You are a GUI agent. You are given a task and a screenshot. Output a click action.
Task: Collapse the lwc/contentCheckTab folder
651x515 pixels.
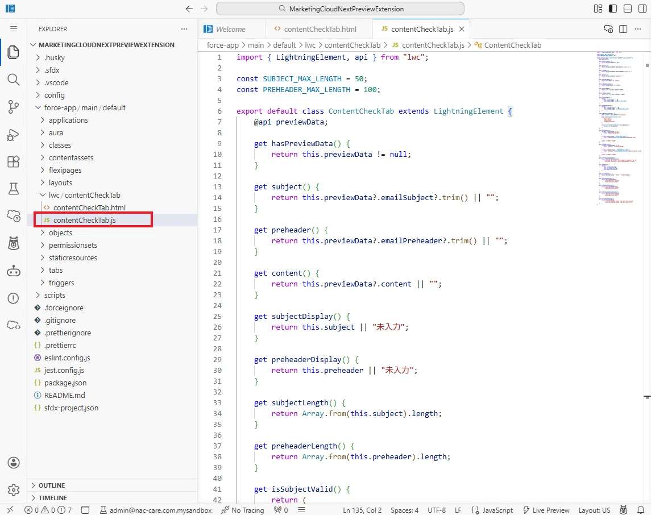coord(112,195)
